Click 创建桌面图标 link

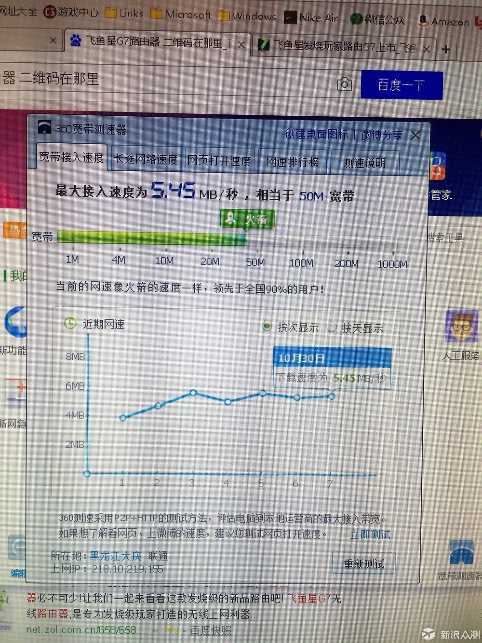point(316,134)
